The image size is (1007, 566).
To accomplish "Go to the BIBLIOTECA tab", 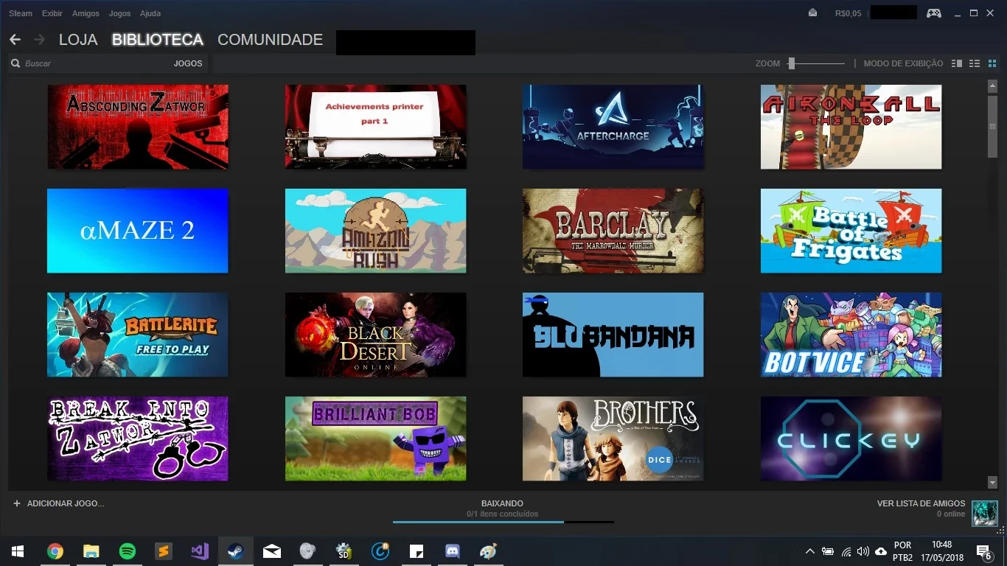I will [x=158, y=40].
